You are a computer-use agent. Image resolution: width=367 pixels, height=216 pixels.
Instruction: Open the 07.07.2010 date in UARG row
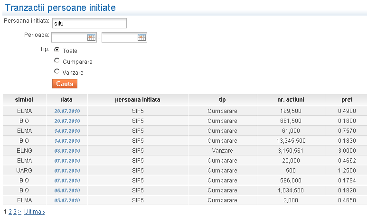(x=67, y=171)
